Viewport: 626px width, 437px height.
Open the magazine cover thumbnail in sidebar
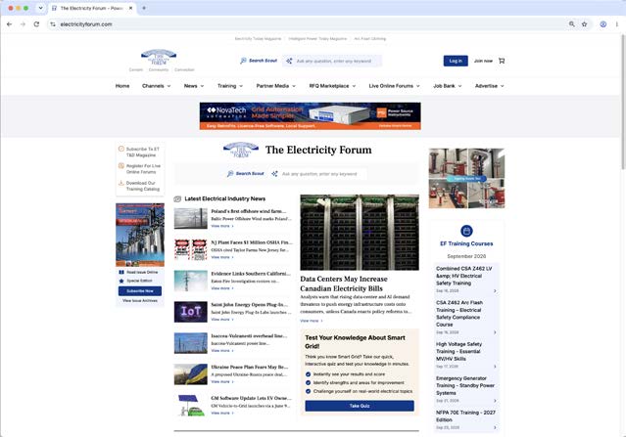[140, 235]
